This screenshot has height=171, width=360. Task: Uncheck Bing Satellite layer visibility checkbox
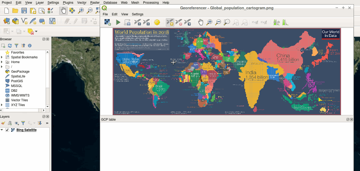tap(7, 130)
